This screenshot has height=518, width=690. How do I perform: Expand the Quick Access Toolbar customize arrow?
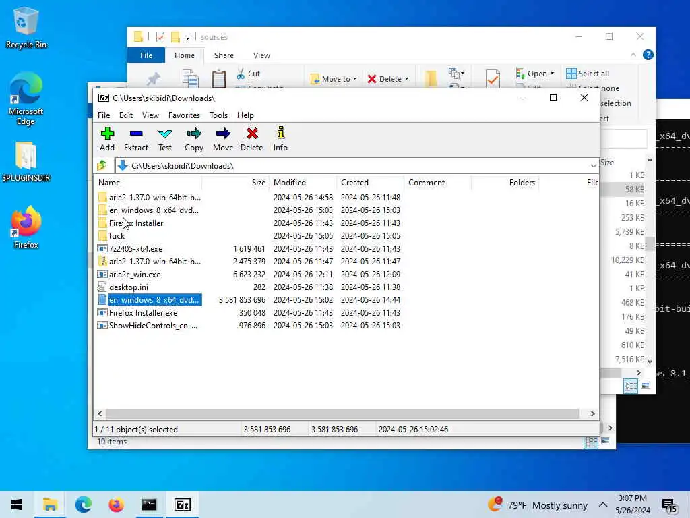(x=187, y=38)
